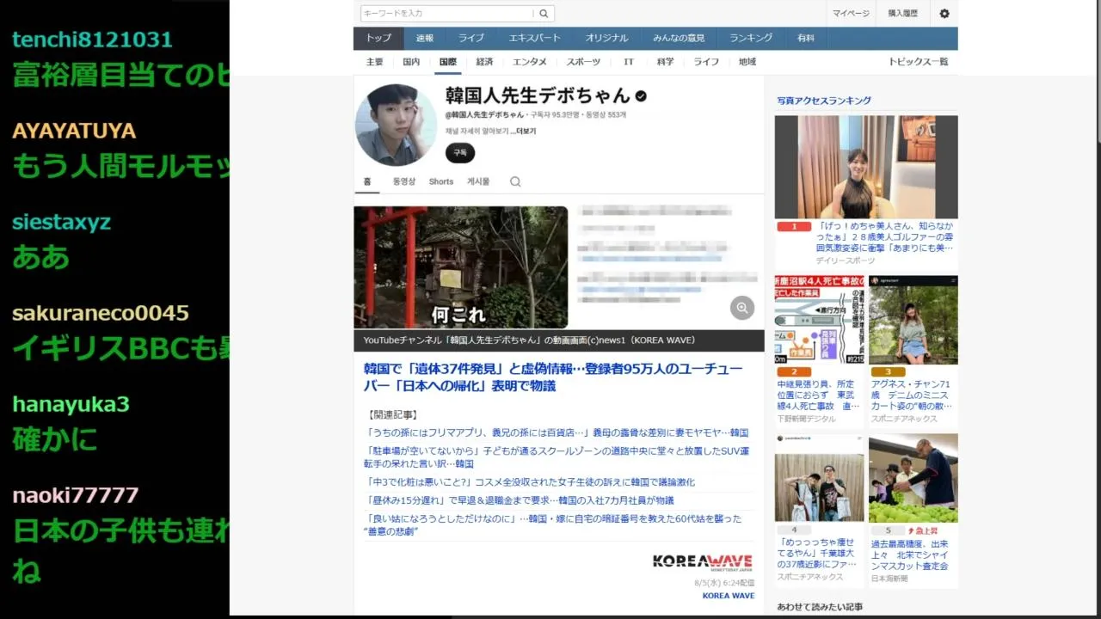Open the 経済 category
1101x619 pixels.
pyautogui.click(x=484, y=62)
